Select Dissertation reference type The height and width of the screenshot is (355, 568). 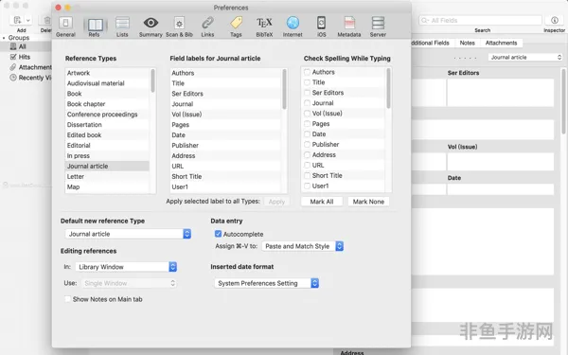pyautogui.click(x=107, y=125)
